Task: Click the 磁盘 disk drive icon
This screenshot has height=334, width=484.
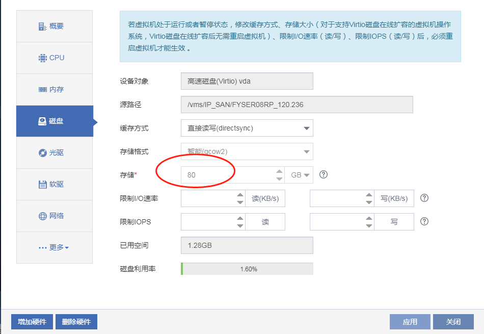Action: coord(43,121)
